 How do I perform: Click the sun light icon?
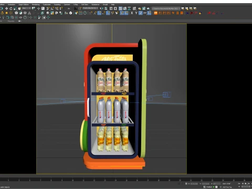pyautogui.click(x=6, y=13)
